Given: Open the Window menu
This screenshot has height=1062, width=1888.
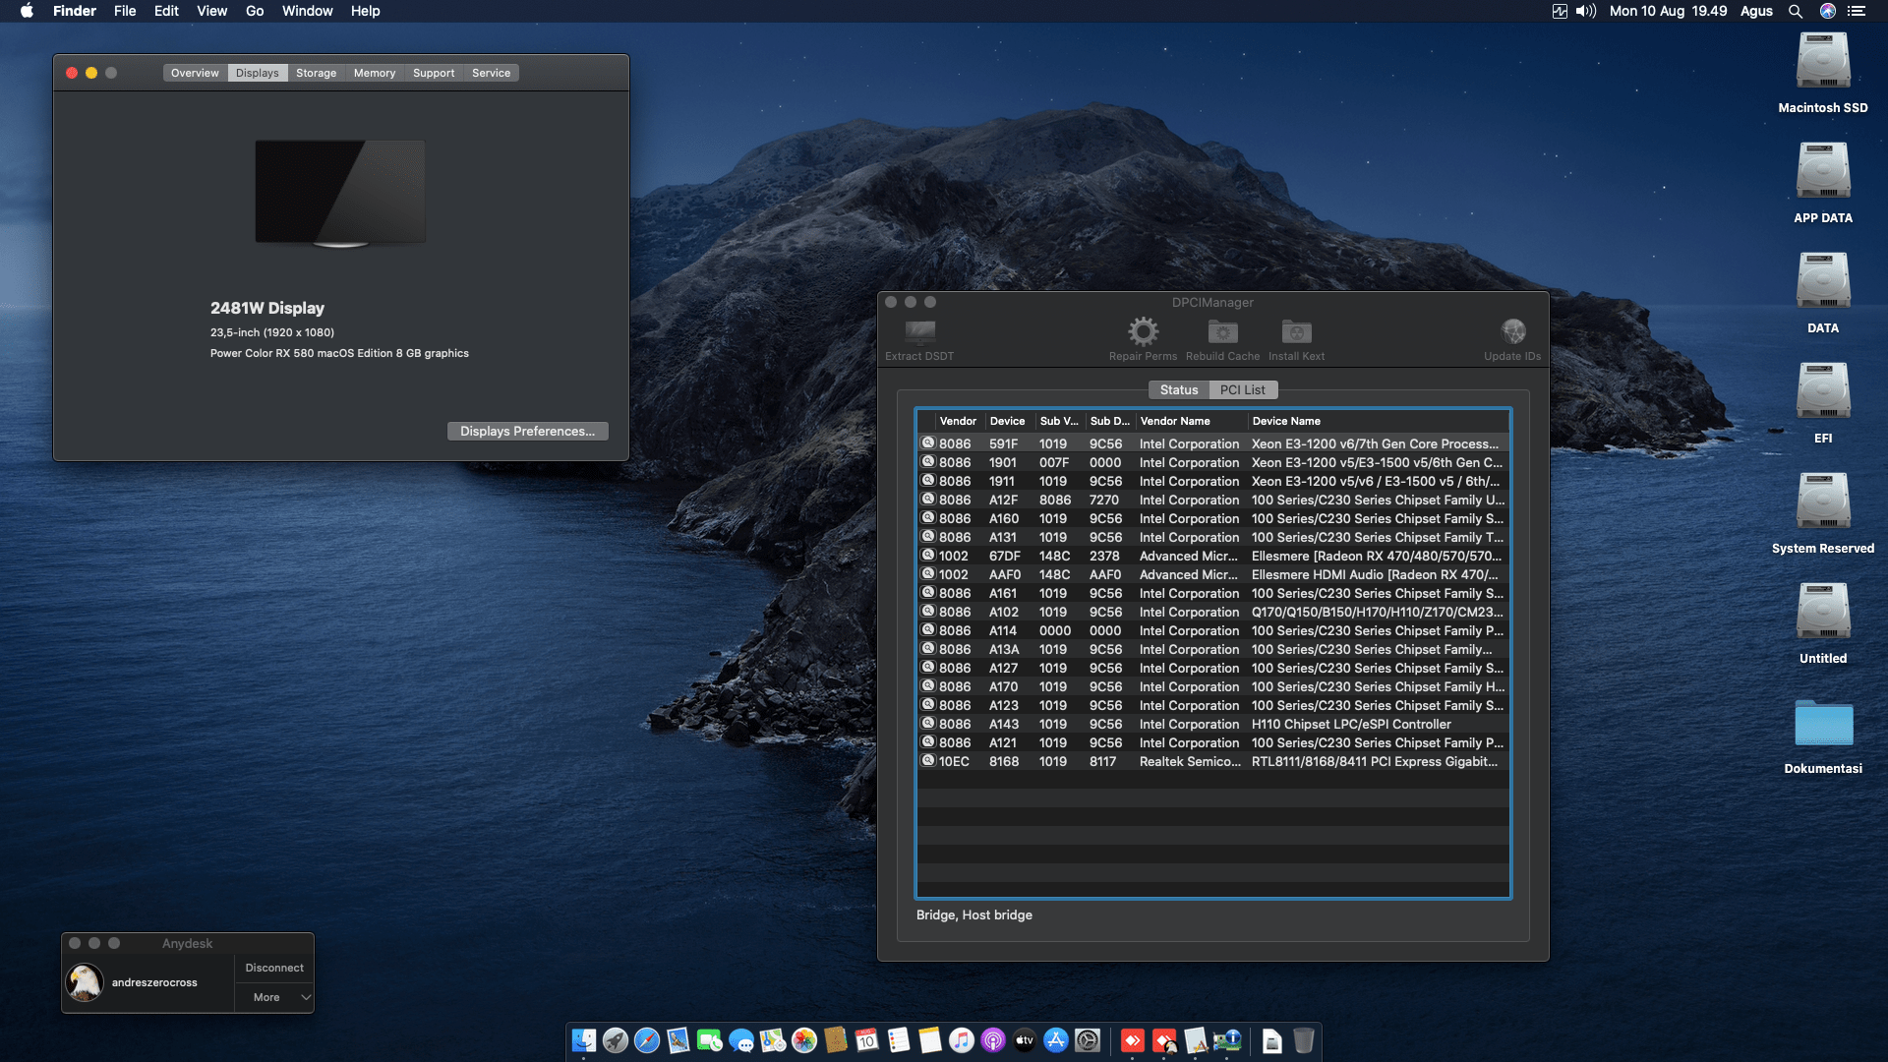Looking at the screenshot, I should click(307, 11).
